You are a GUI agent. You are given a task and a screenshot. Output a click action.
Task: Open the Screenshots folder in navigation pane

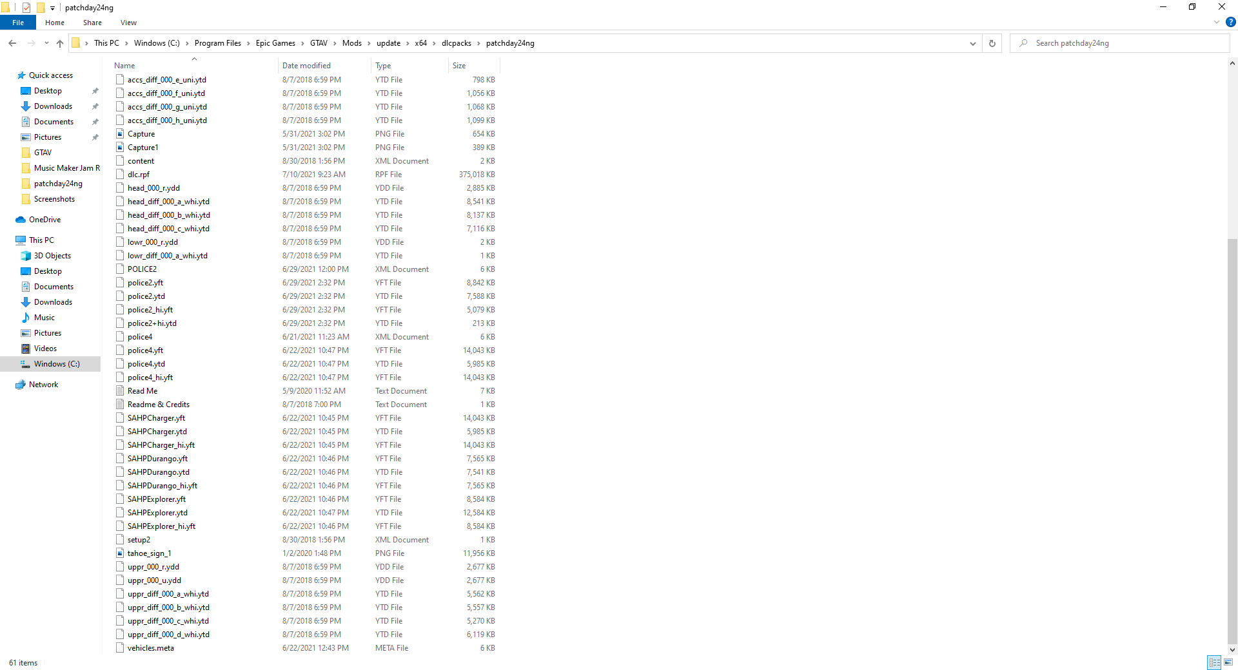click(x=54, y=199)
